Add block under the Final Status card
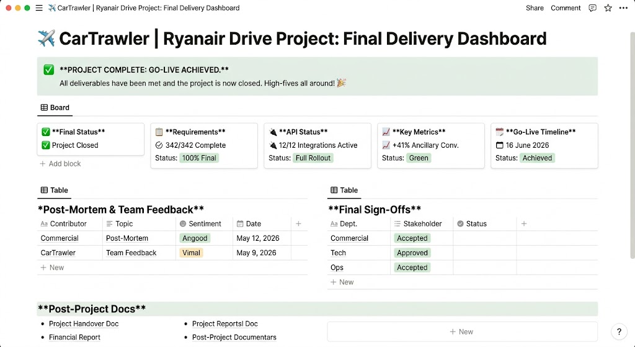Image resolution: width=635 pixels, height=347 pixels. click(x=60, y=164)
